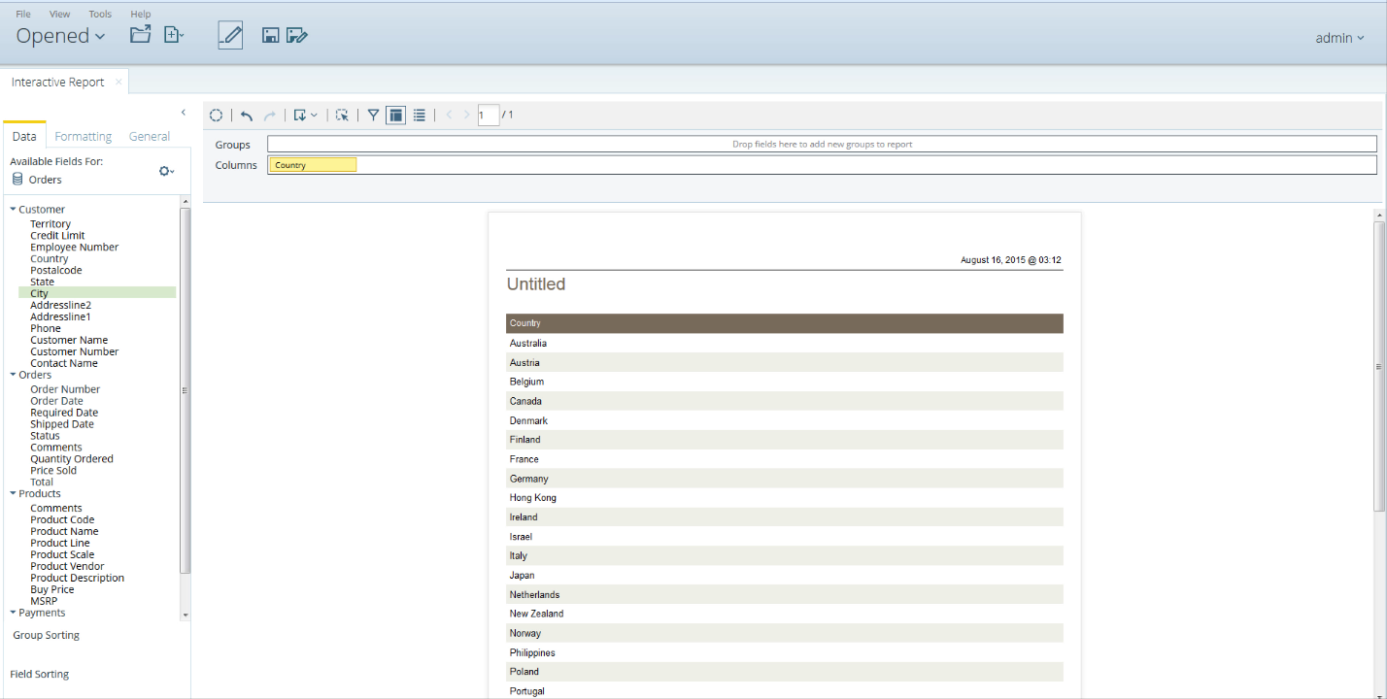
Task: Switch to the General tab
Action: [x=150, y=137]
